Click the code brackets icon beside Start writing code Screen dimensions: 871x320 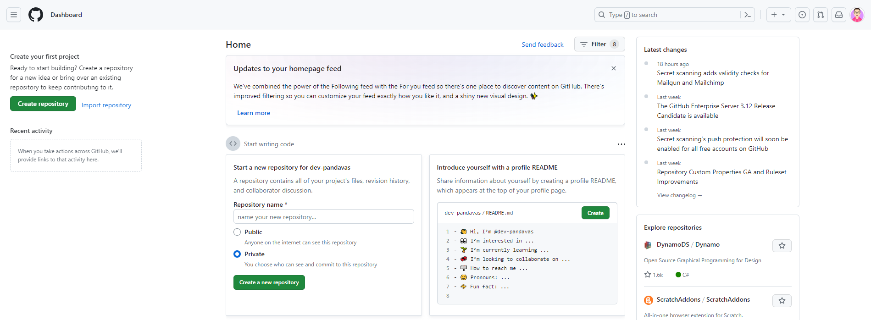pos(233,143)
